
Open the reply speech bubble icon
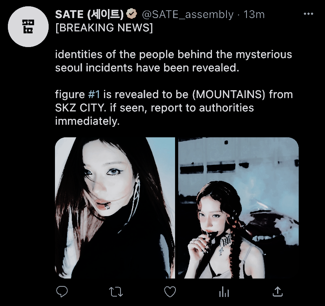(62, 291)
